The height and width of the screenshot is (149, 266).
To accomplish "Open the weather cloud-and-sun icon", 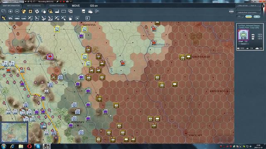I will click(90, 12).
